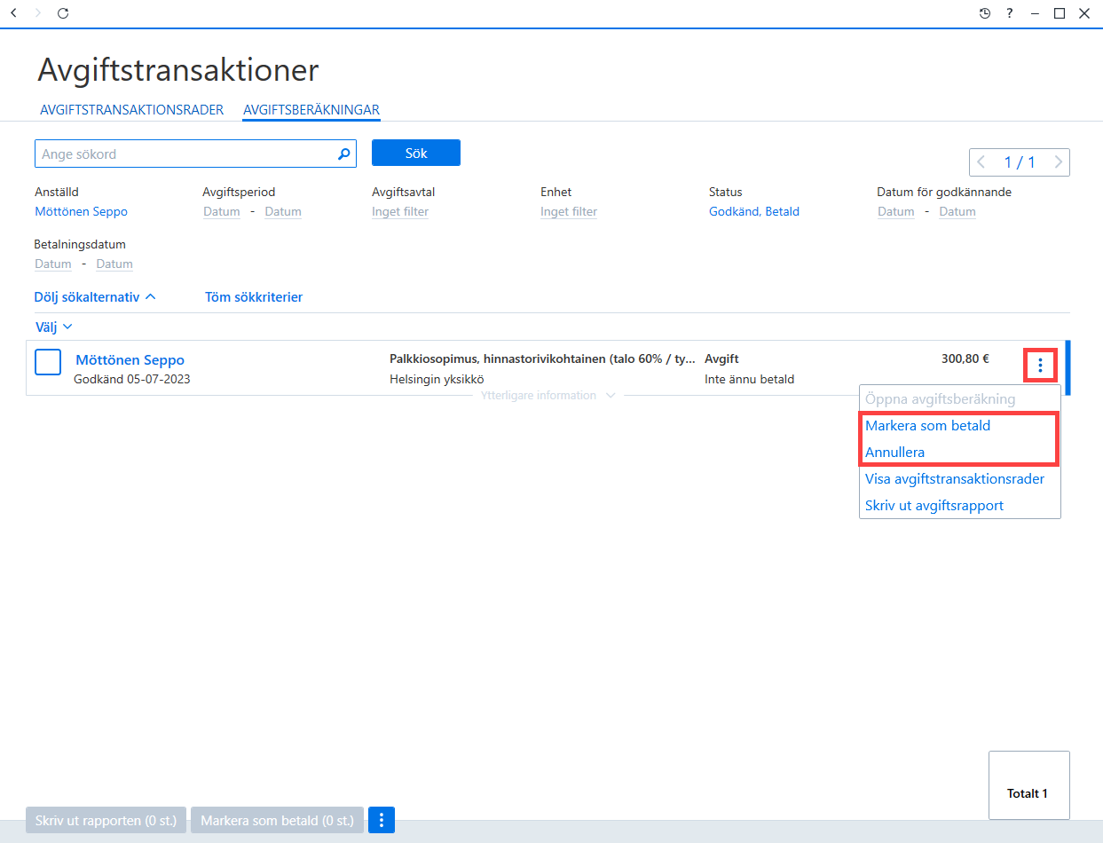1103x843 pixels.
Task: Open the help question mark icon
Action: pos(1010,13)
